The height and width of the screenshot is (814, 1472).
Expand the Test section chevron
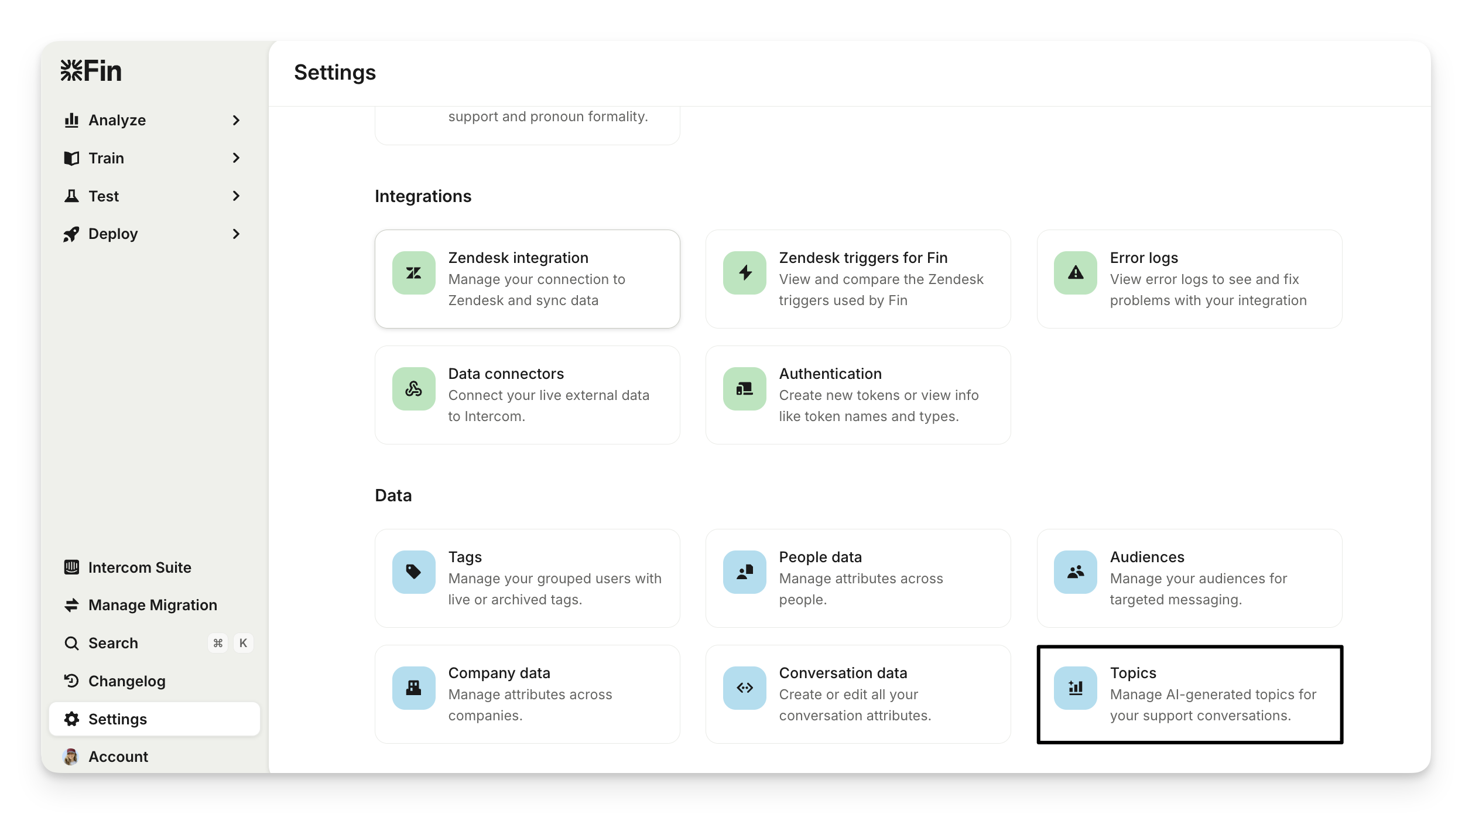(x=236, y=196)
